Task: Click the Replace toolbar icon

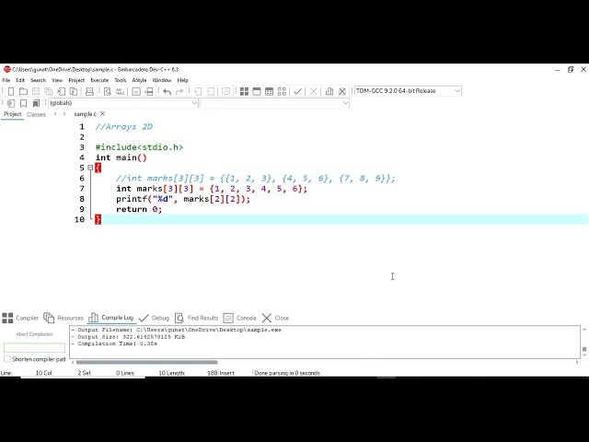Action: pyautogui.click(x=121, y=91)
